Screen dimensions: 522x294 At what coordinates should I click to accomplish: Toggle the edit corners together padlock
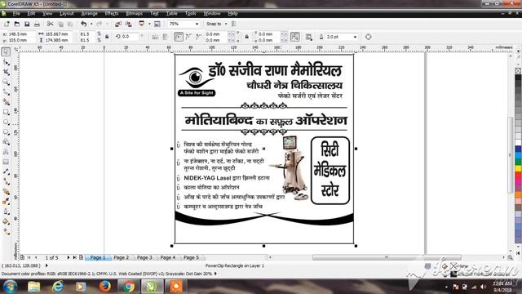click(246, 37)
